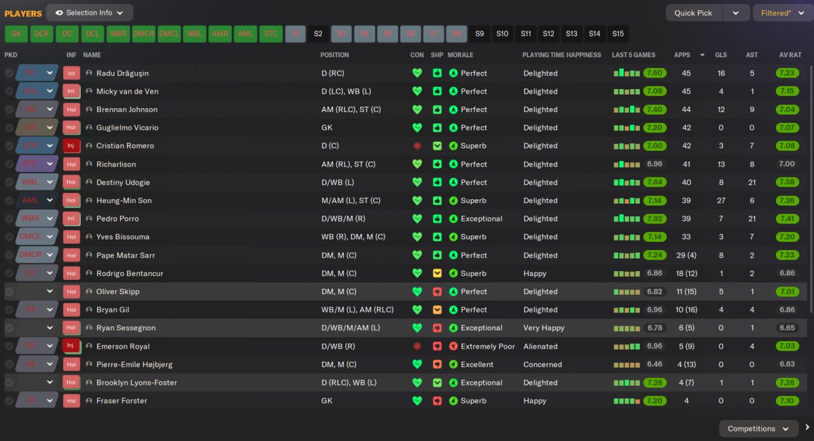
Task: Click the Inj info badge for Emerson Royal
Action: tap(71, 346)
